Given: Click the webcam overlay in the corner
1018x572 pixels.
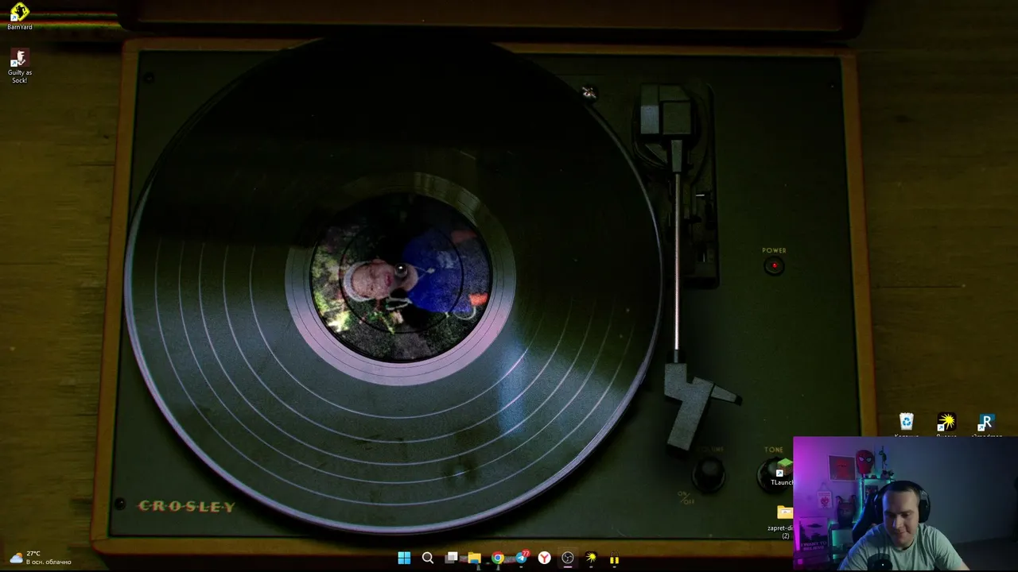Looking at the screenshot, I should pyautogui.click(x=906, y=504).
